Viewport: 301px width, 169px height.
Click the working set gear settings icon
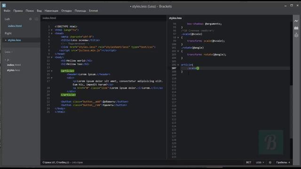[31, 19]
